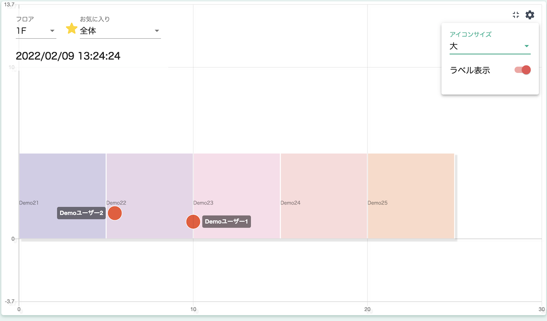Click the green arrow beside 大
This screenshot has height=321, width=547.
[x=526, y=46]
